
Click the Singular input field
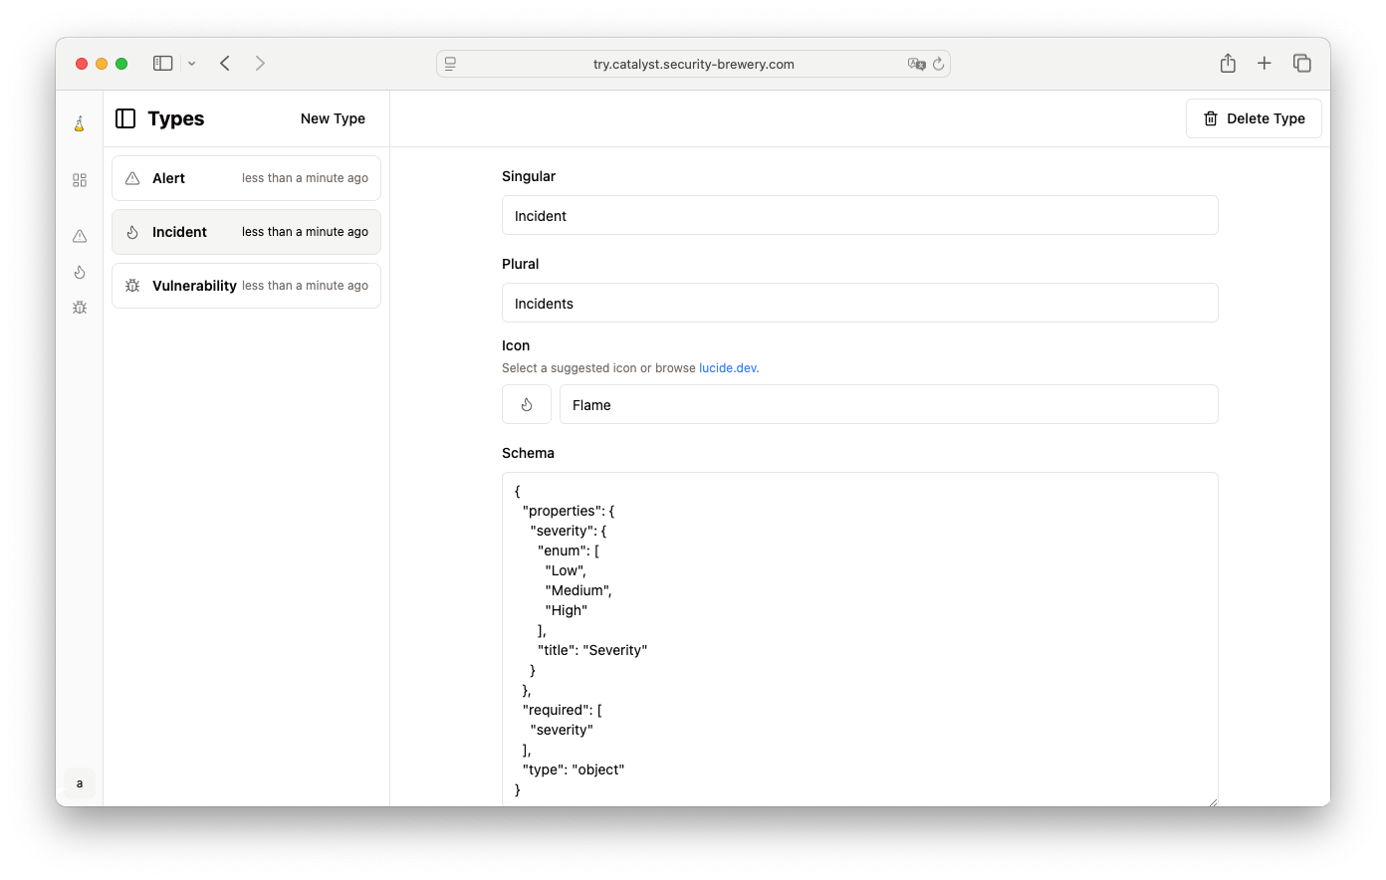click(859, 215)
